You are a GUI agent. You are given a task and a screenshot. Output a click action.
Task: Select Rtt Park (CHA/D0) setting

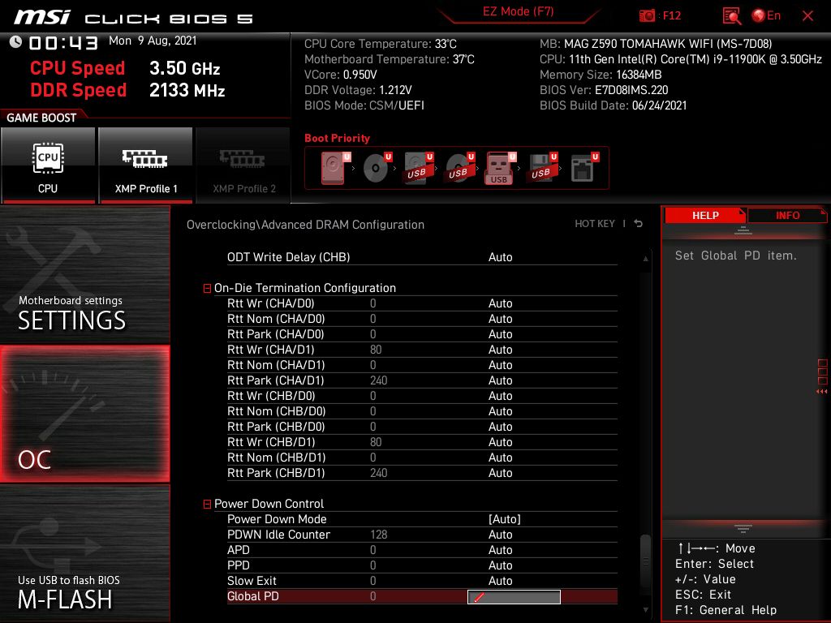click(x=422, y=334)
